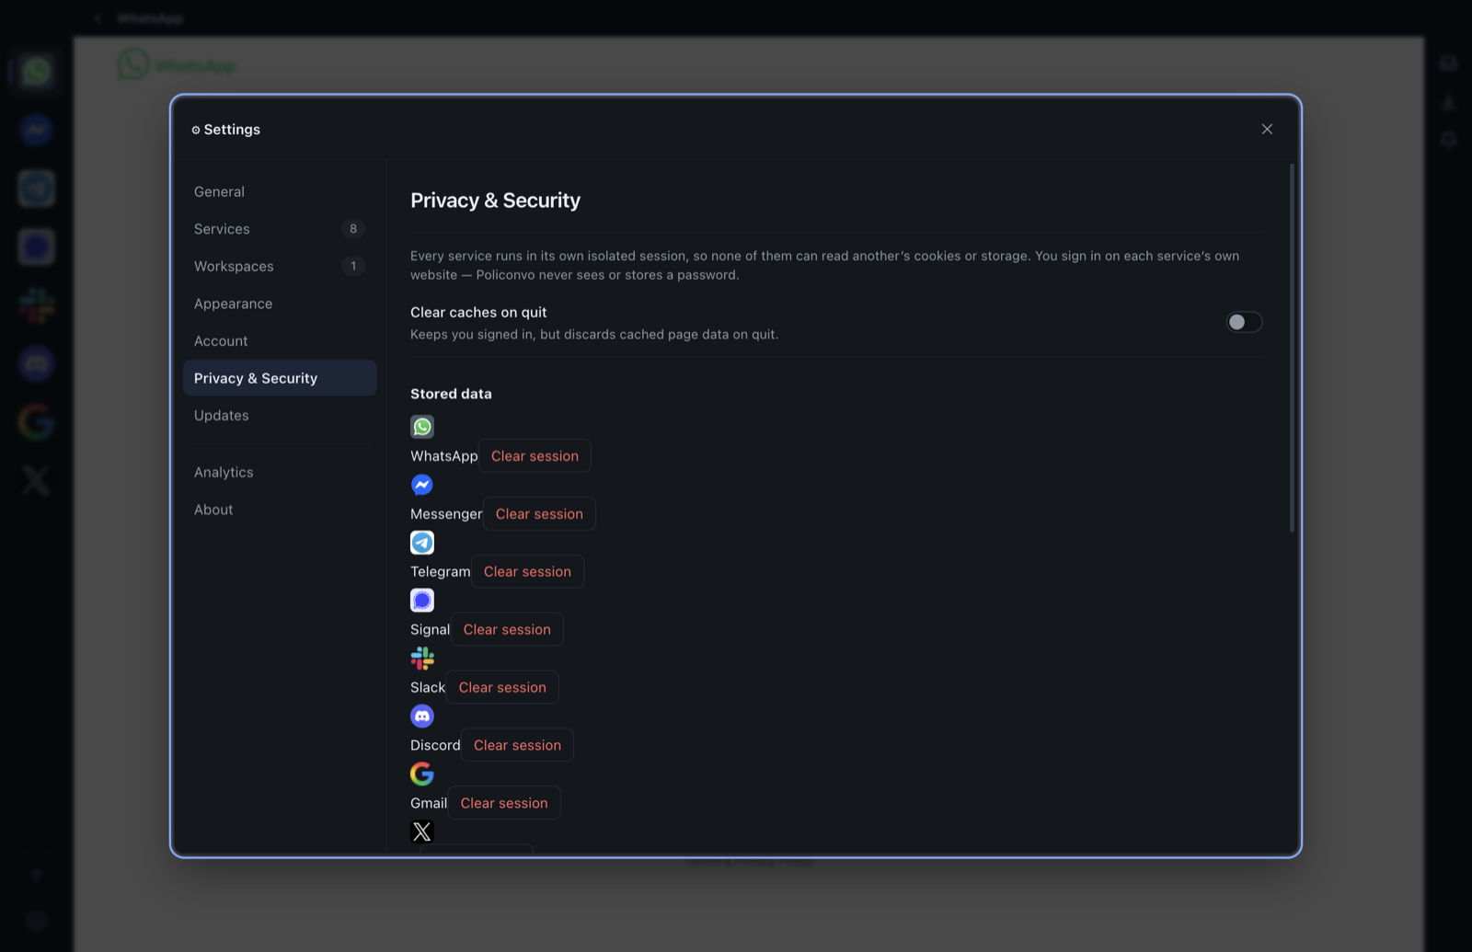1472x952 pixels.
Task: Click the Messenger label in Stored data
Action: tap(446, 514)
